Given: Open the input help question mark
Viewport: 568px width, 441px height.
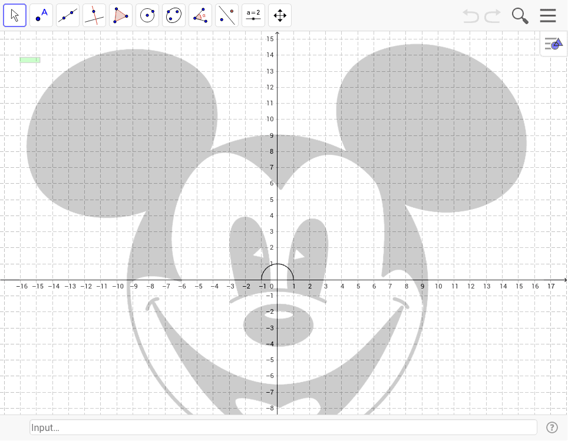Looking at the screenshot, I should [552, 427].
